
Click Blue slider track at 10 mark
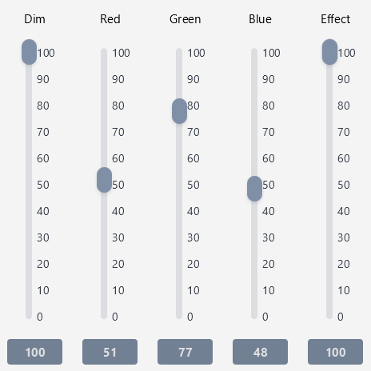(x=254, y=290)
